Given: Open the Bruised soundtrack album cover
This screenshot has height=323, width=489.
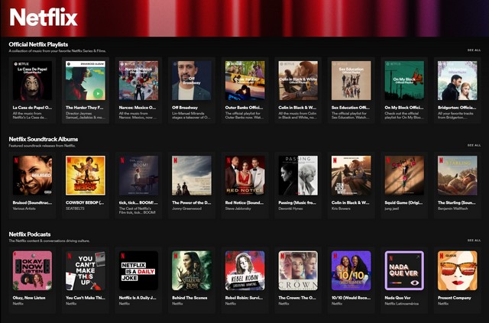Looking at the screenshot, I should pos(32,176).
